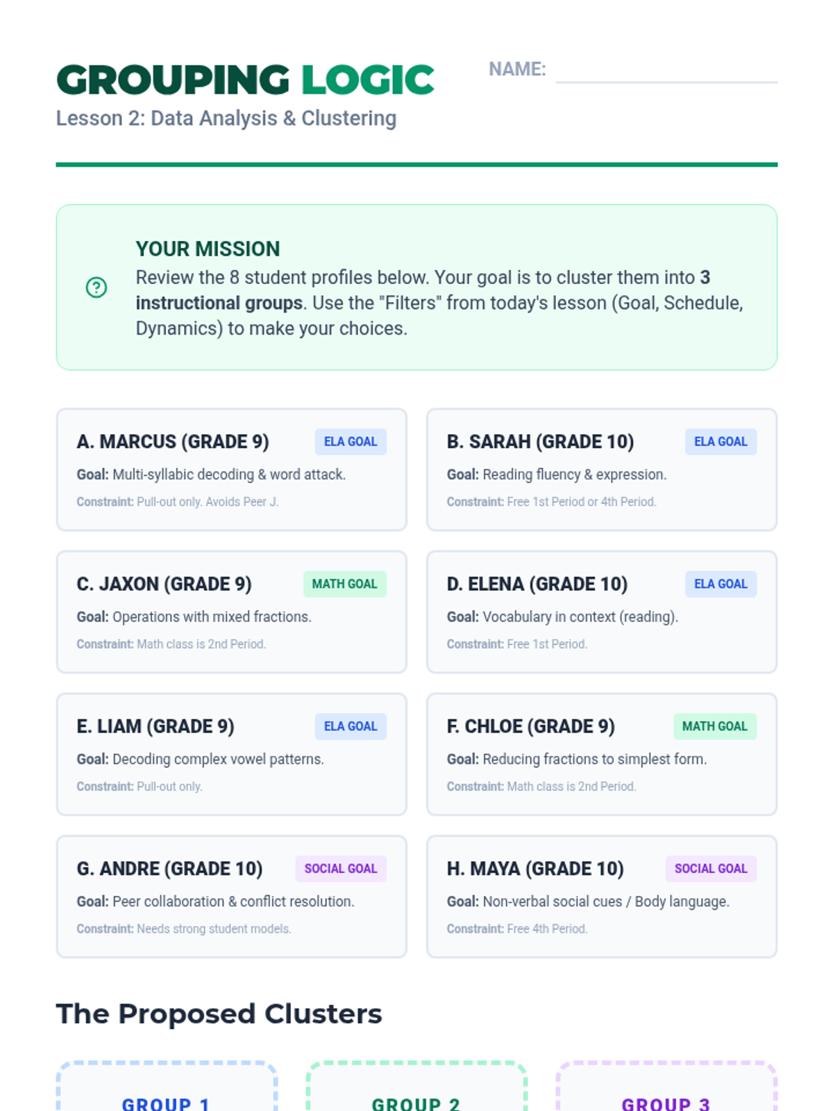Click the question mark mission icon

click(96, 287)
